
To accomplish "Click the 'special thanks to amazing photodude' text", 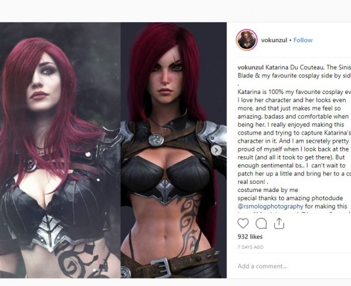I will 290,198.
